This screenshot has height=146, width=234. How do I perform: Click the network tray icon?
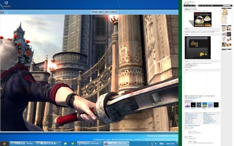[152, 144]
